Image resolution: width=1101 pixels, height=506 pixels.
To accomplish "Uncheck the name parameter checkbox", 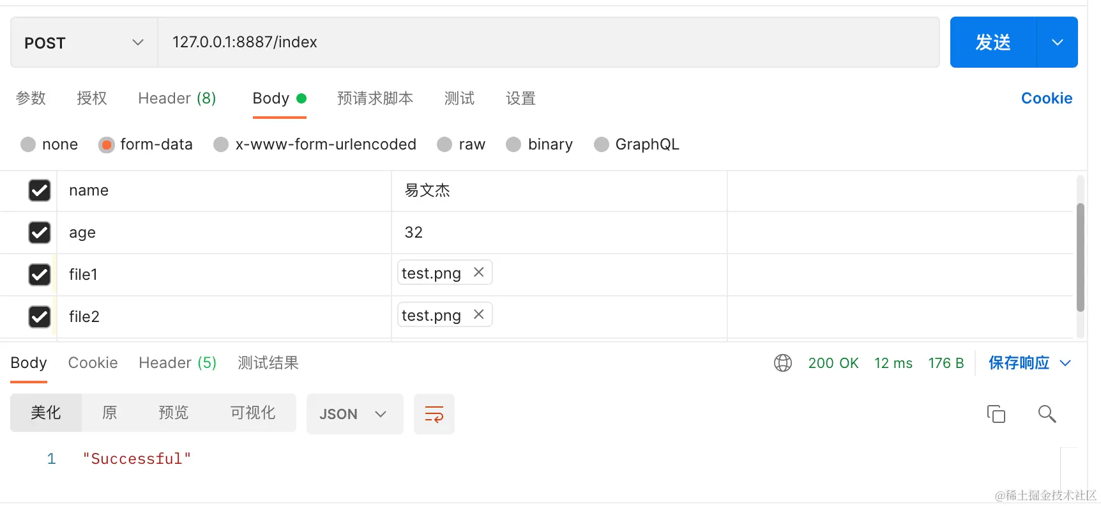I will 40,190.
